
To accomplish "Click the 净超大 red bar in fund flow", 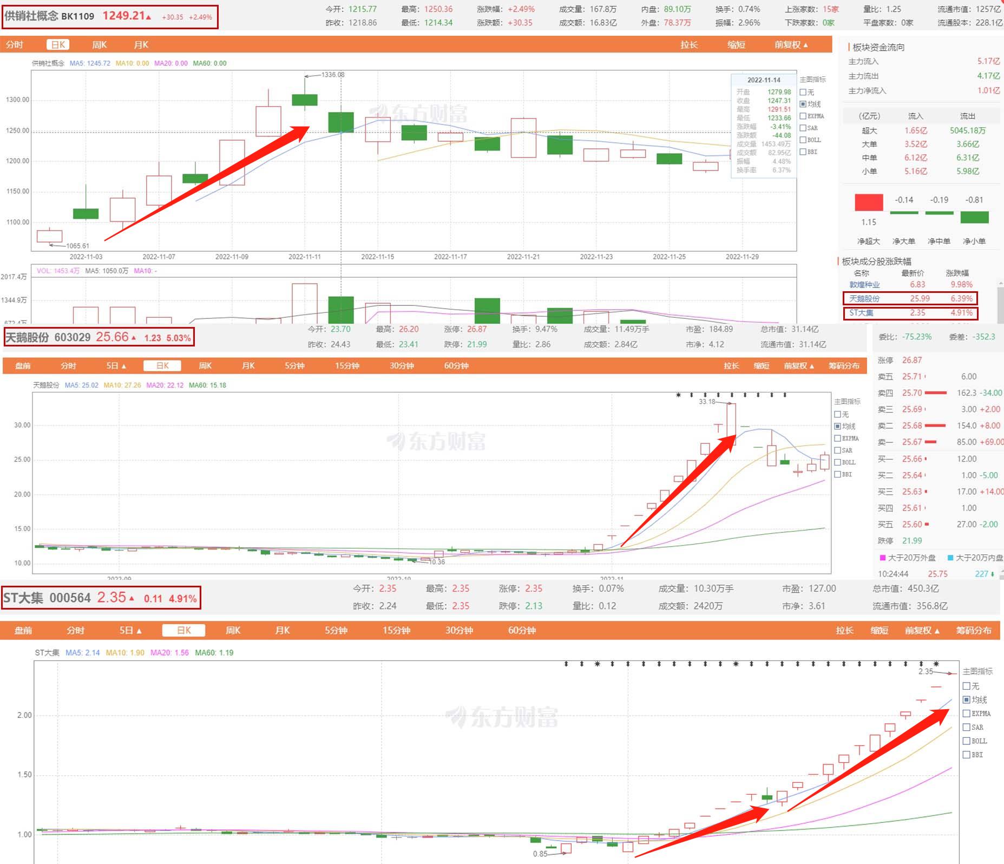I will tap(869, 202).
